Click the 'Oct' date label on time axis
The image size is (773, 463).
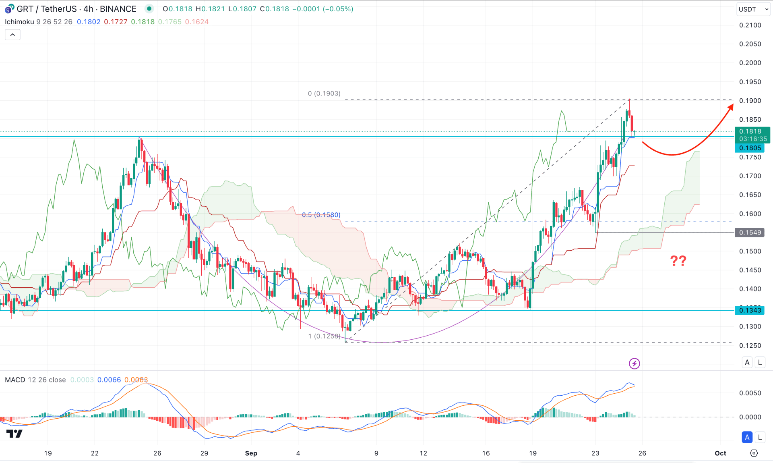point(721,453)
